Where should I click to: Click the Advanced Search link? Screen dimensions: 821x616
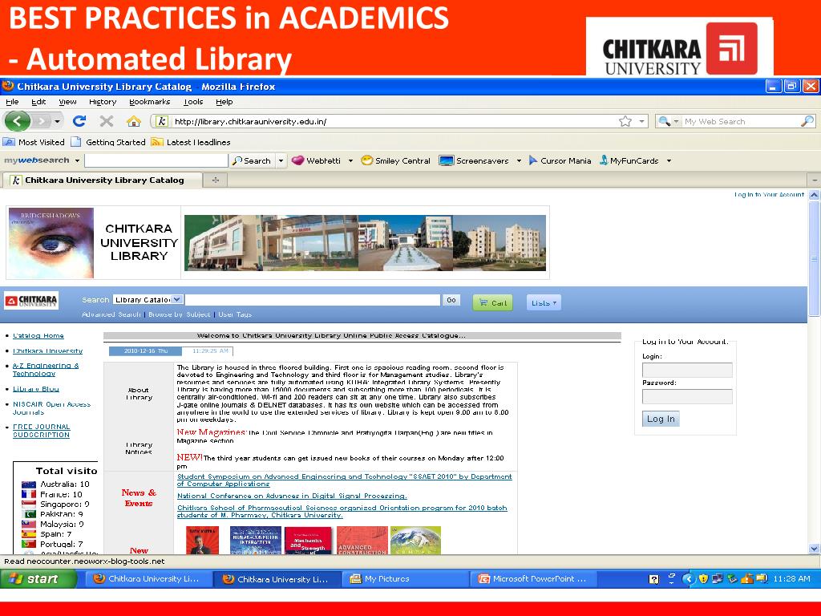tap(111, 314)
